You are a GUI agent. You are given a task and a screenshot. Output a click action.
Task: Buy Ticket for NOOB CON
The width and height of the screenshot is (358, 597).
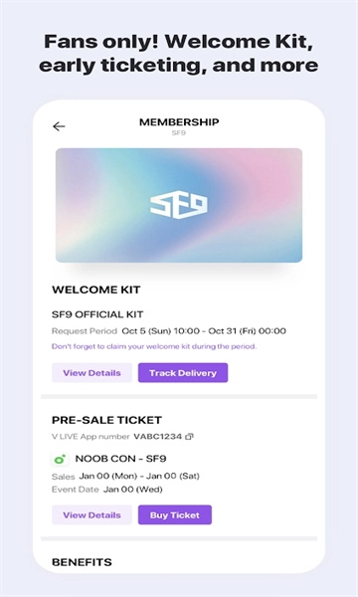pos(175,515)
